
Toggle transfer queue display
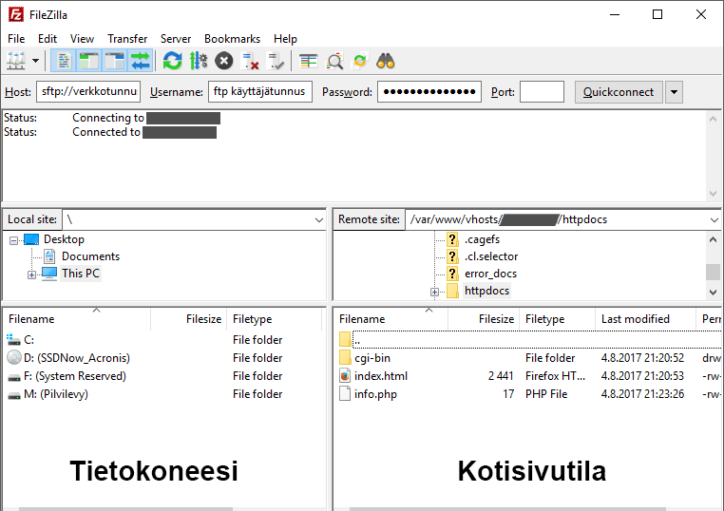tap(141, 61)
